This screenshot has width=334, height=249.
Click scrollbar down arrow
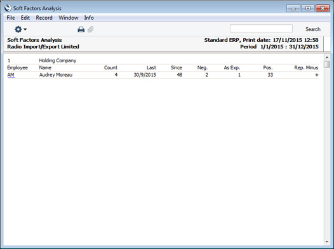point(327,241)
